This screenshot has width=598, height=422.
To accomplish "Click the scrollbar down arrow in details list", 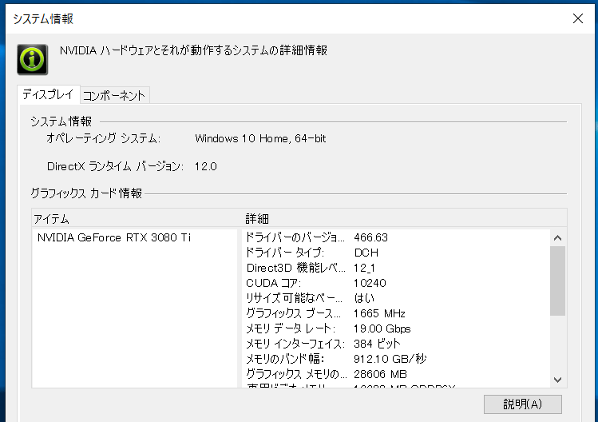I will pos(557,380).
